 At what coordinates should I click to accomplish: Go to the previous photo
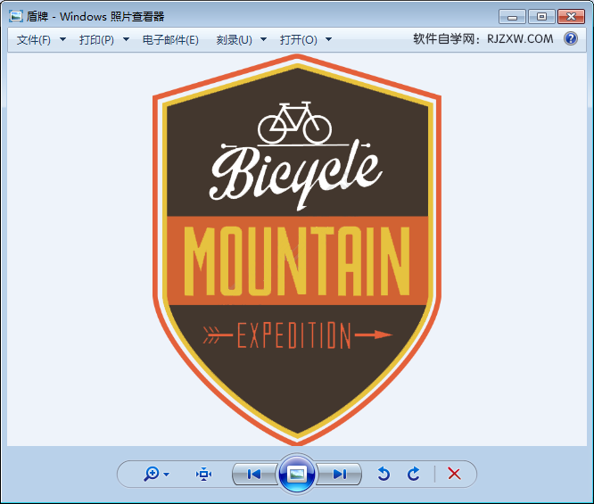click(x=254, y=474)
